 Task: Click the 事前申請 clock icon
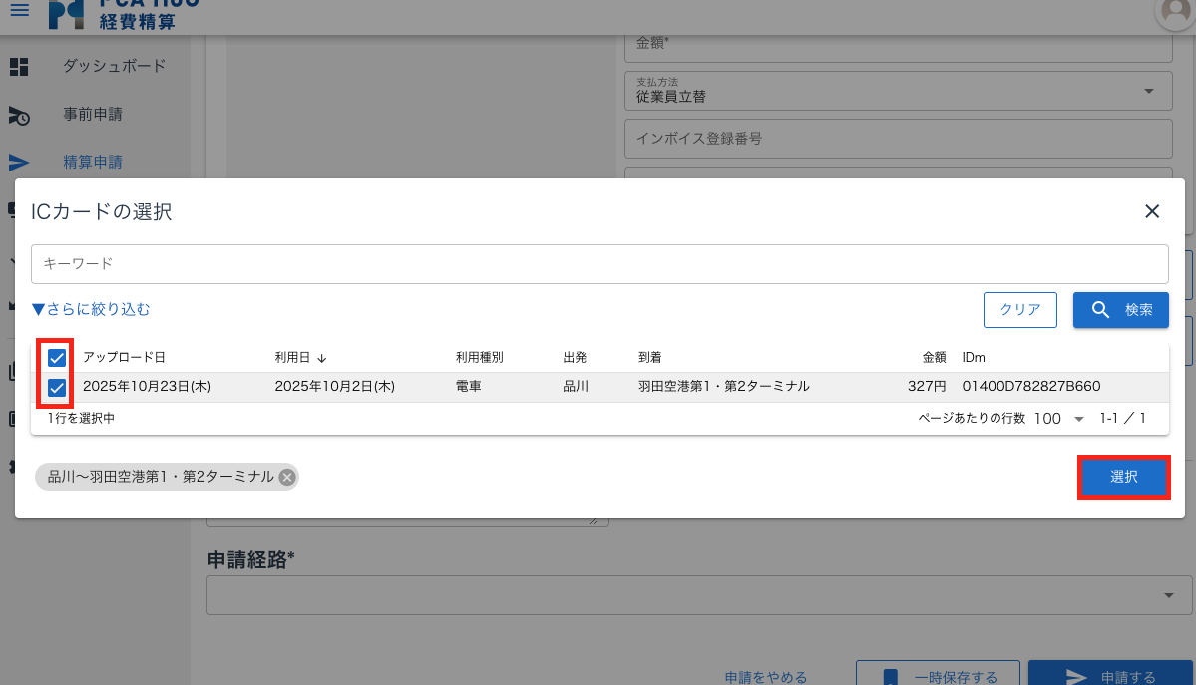click(19, 116)
